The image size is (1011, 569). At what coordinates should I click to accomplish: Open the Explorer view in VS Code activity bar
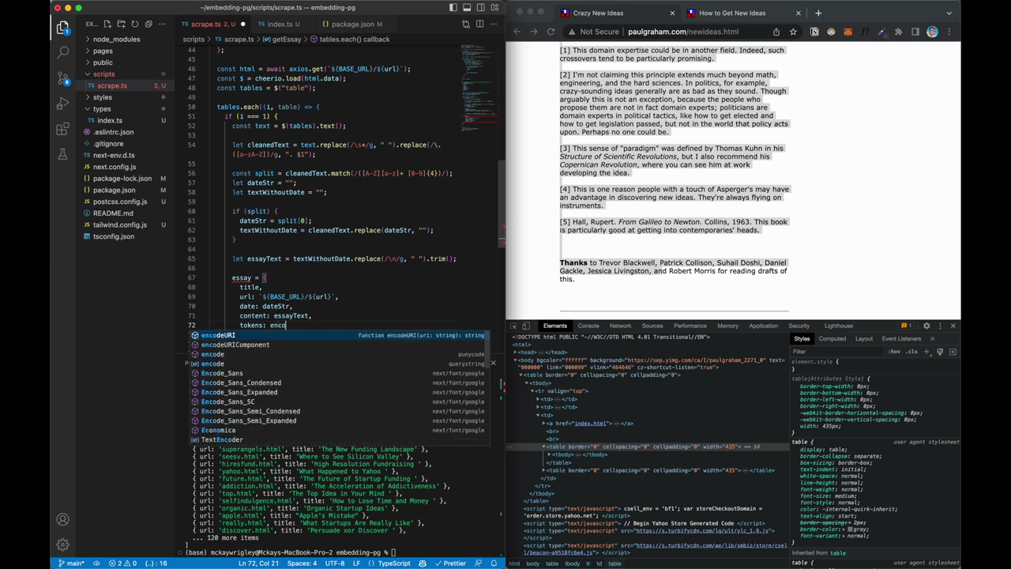pyautogui.click(x=63, y=28)
